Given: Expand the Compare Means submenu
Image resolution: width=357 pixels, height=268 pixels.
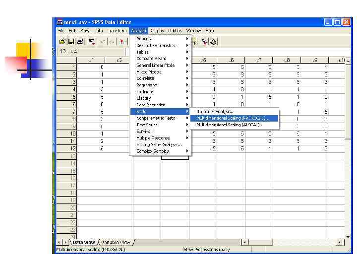Looking at the screenshot, I should pyautogui.click(x=160, y=59).
